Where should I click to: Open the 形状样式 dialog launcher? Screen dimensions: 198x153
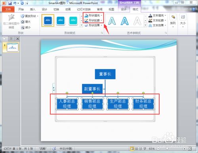pos(102,33)
